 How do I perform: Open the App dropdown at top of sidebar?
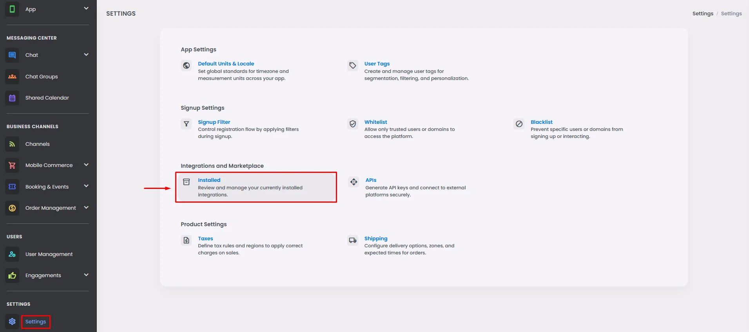tap(86, 8)
